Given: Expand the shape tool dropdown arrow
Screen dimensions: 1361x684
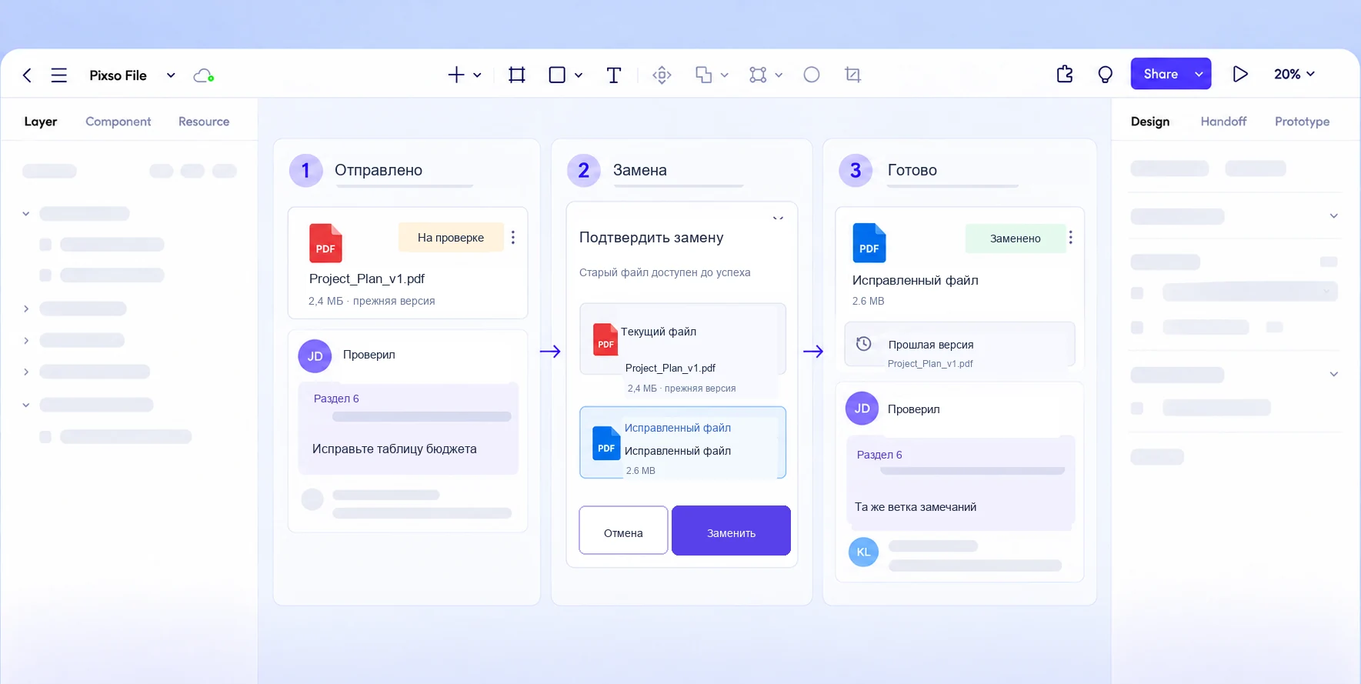Looking at the screenshot, I should point(579,75).
